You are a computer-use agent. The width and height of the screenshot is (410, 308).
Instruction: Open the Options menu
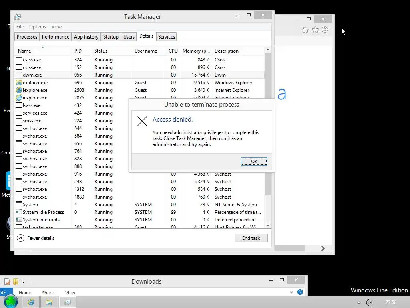[38, 27]
